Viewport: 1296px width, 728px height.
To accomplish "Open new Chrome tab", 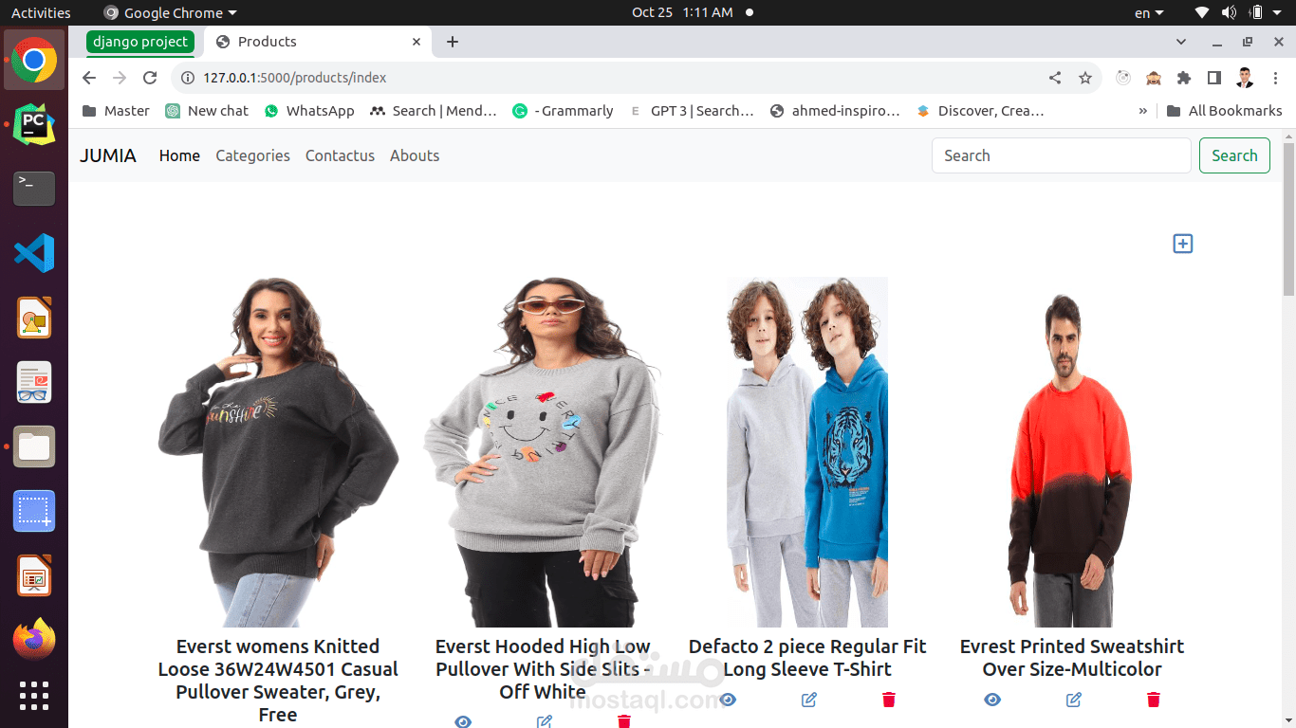I will 453,42.
